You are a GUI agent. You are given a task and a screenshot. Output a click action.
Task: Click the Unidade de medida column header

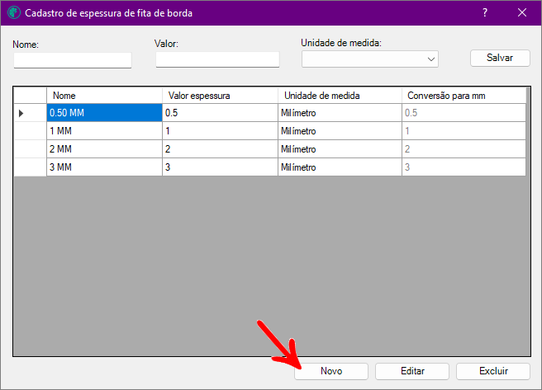(x=340, y=96)
